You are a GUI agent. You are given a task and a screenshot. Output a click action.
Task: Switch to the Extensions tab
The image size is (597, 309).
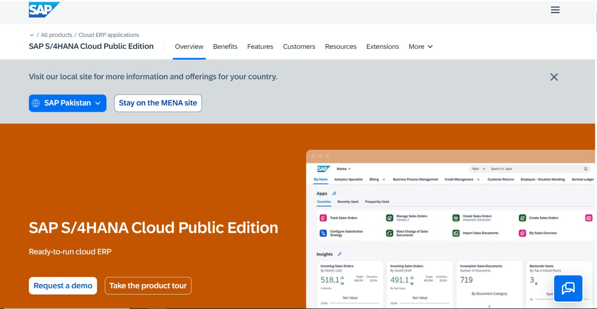tap(382, 47)
